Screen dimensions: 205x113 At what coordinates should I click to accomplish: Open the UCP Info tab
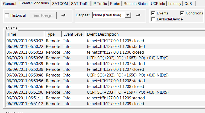pyautogui.click(x=158, y=4)
